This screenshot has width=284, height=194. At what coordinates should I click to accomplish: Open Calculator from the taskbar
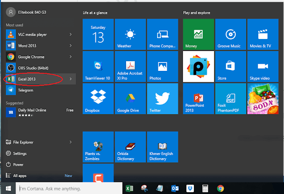205,188
